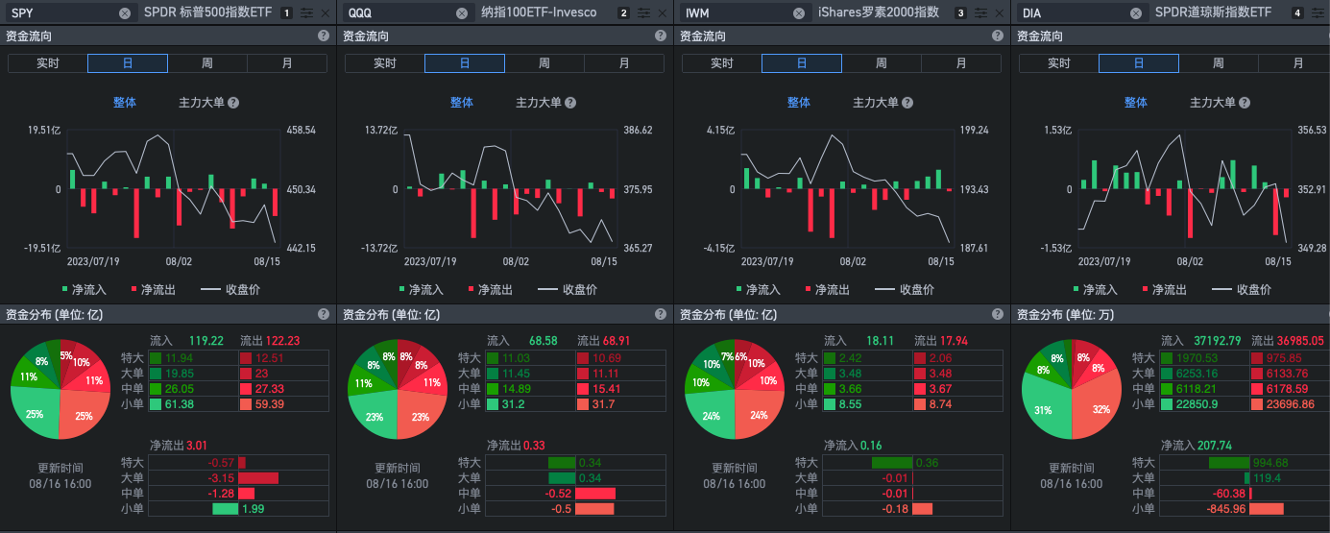Click link-group badge 4 in DIA panel

(1298, 13)
